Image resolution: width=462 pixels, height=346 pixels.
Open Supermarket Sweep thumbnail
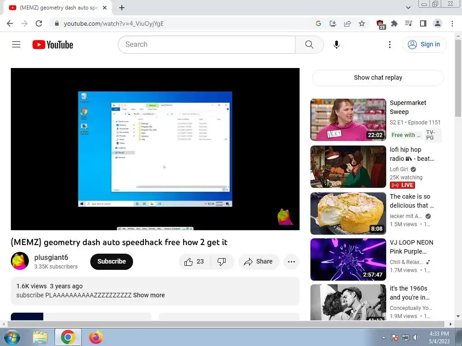pos(348,120)
